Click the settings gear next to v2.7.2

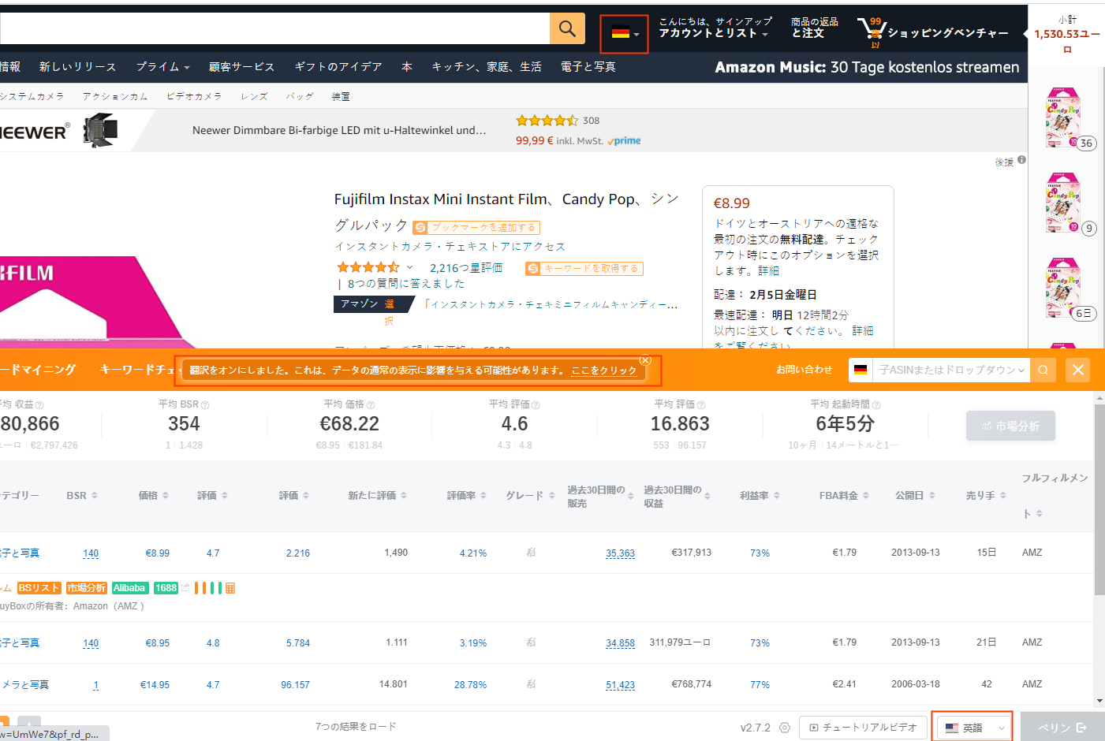pyautogui.click(x=784, y=728)
